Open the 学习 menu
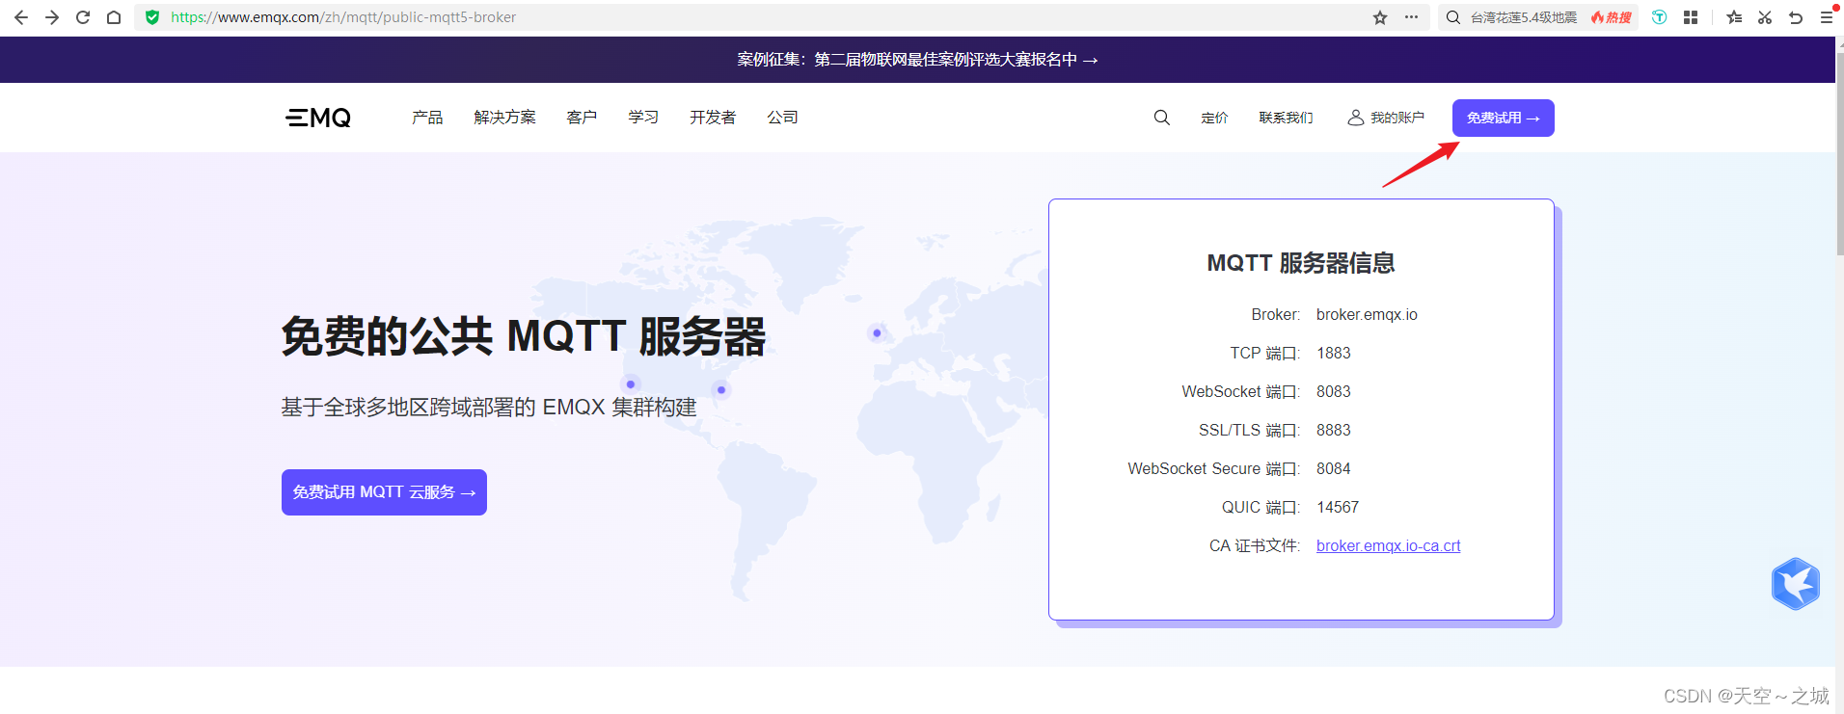 [x=643, y=118]
